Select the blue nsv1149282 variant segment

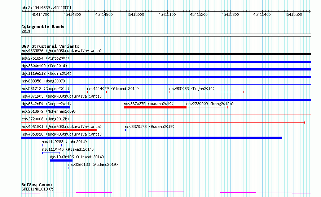(x=52, y=145)
